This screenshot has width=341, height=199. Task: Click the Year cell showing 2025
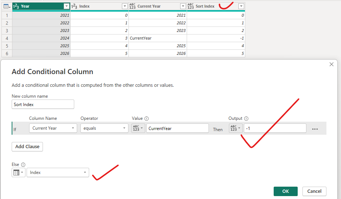click(41, 46)
